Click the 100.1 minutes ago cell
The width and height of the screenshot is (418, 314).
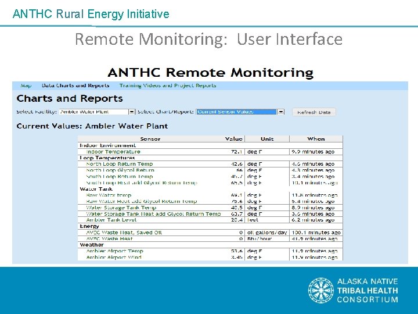pyautogui.click(x=316, y=233)
